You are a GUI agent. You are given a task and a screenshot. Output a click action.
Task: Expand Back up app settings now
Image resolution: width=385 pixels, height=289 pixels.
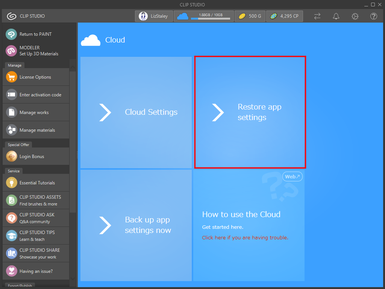click(136, 225)
